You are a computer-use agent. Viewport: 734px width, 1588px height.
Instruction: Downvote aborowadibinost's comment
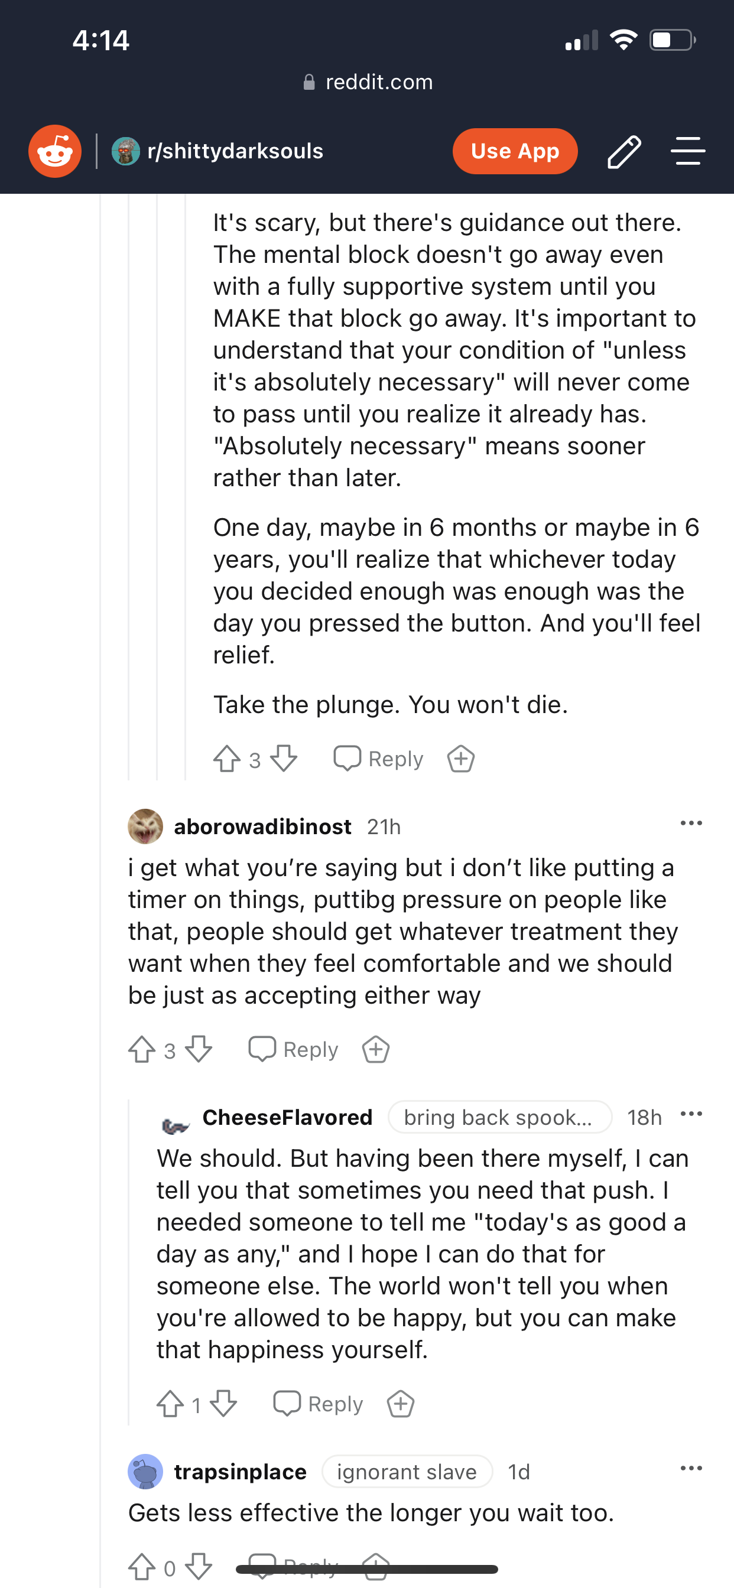pos(199,1049)
